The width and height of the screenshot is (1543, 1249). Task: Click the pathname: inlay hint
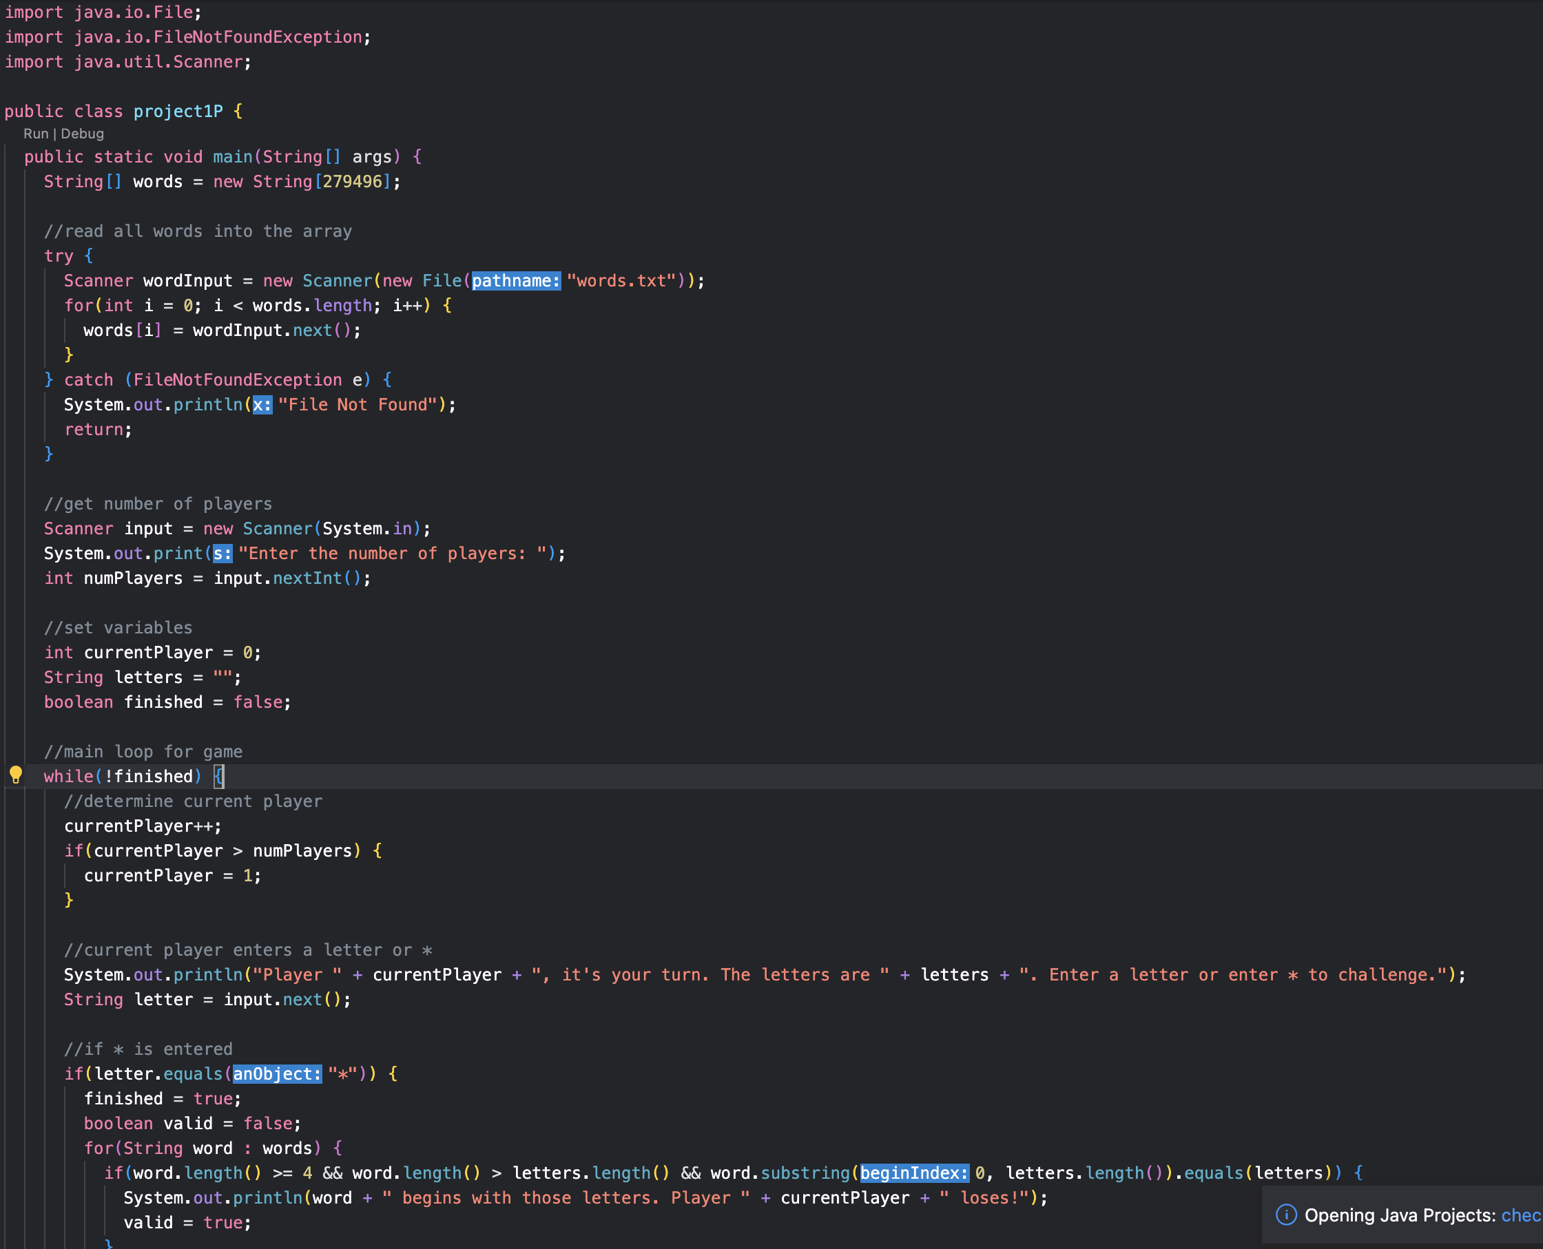(x=515, y=281)
